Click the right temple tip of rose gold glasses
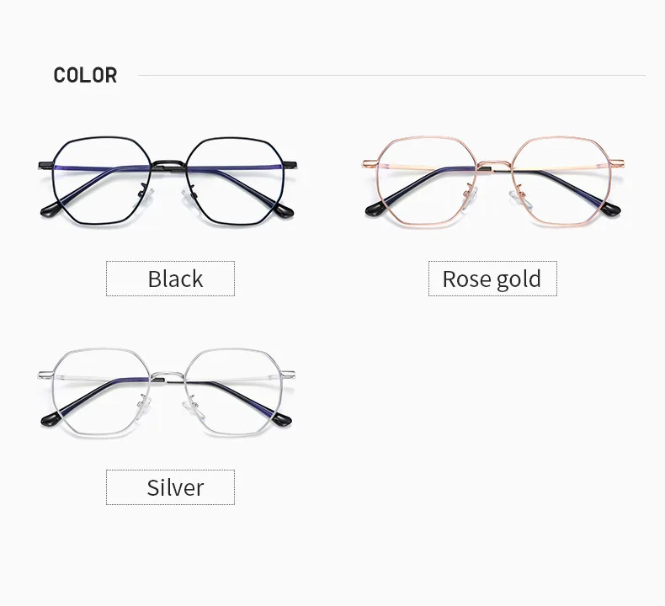665x606 pixels. [611, 209]
